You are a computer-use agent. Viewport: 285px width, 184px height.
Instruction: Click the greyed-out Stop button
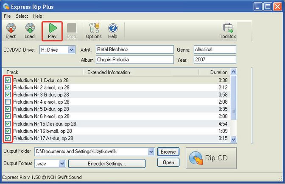coord(71,31)
